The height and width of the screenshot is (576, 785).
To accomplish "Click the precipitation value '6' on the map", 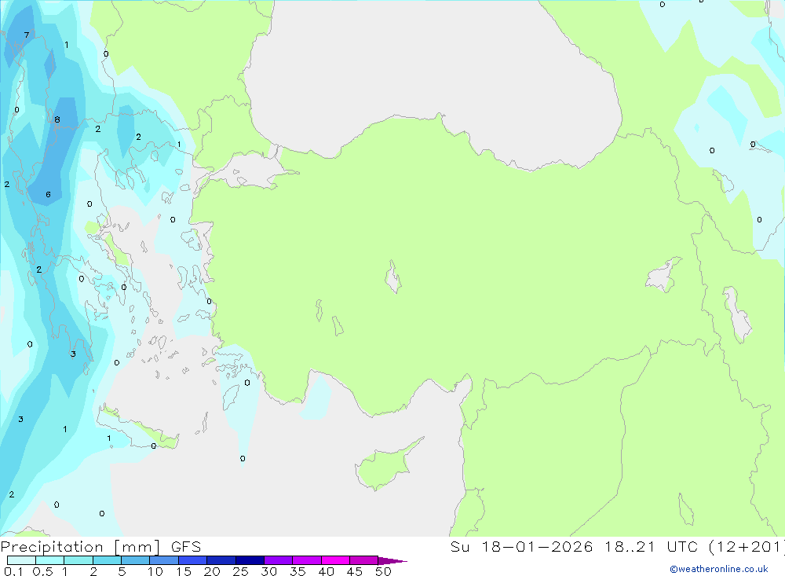I will pyautogui.click(x=48, y=195).
